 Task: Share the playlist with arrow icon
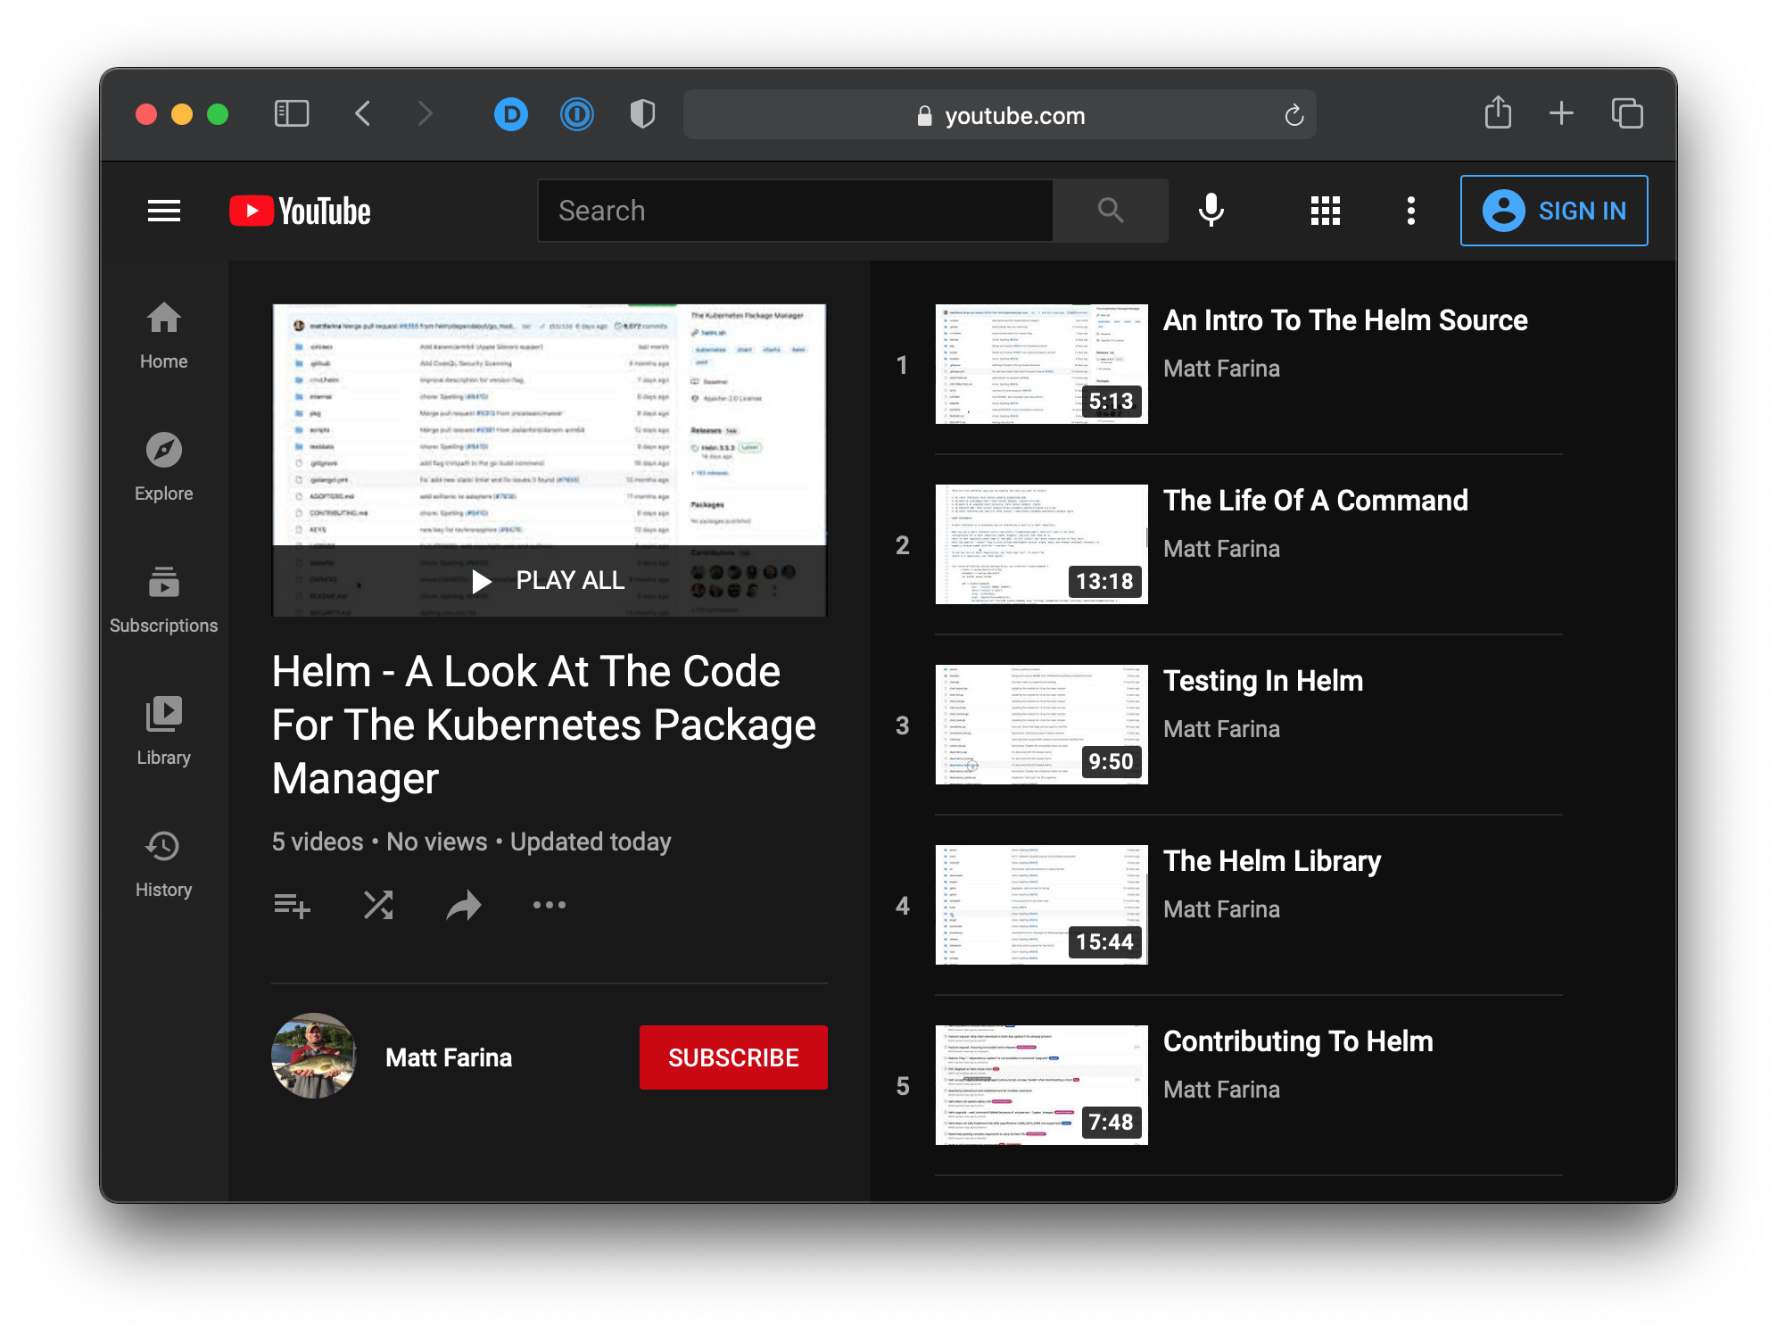tap(464, 906)
